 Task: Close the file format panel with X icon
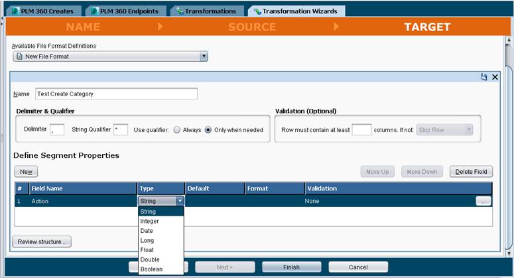point(495,77)
